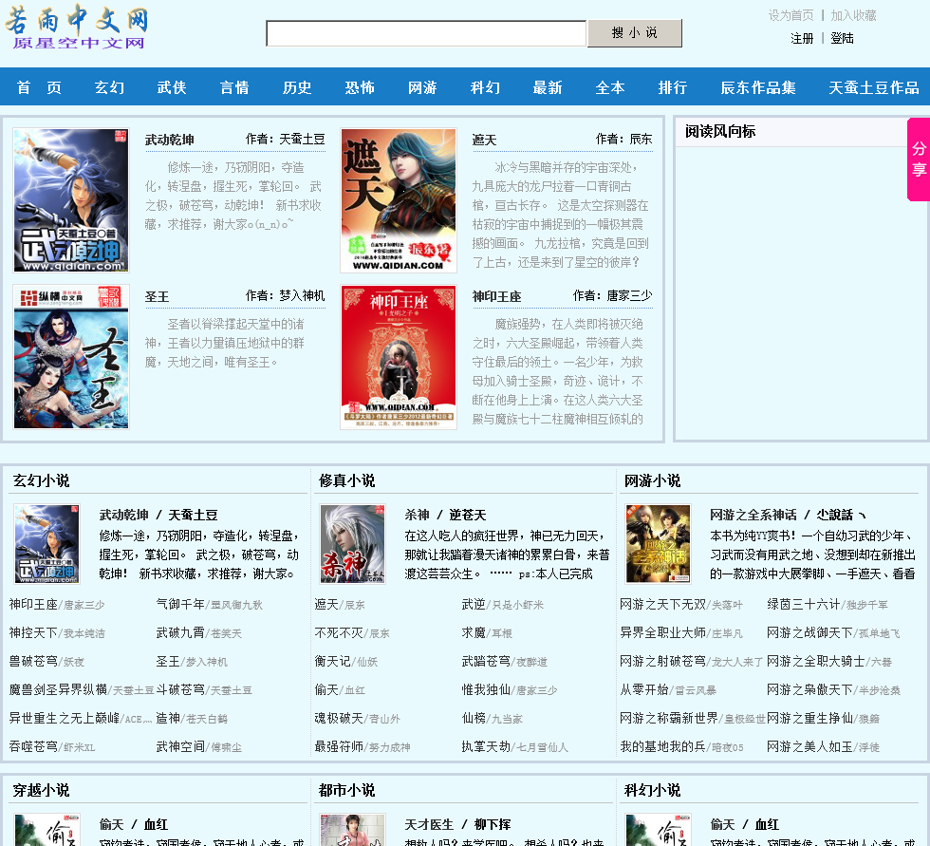
Task: Open 执掌天劫 novel link
Action: (x=486, y=747)
